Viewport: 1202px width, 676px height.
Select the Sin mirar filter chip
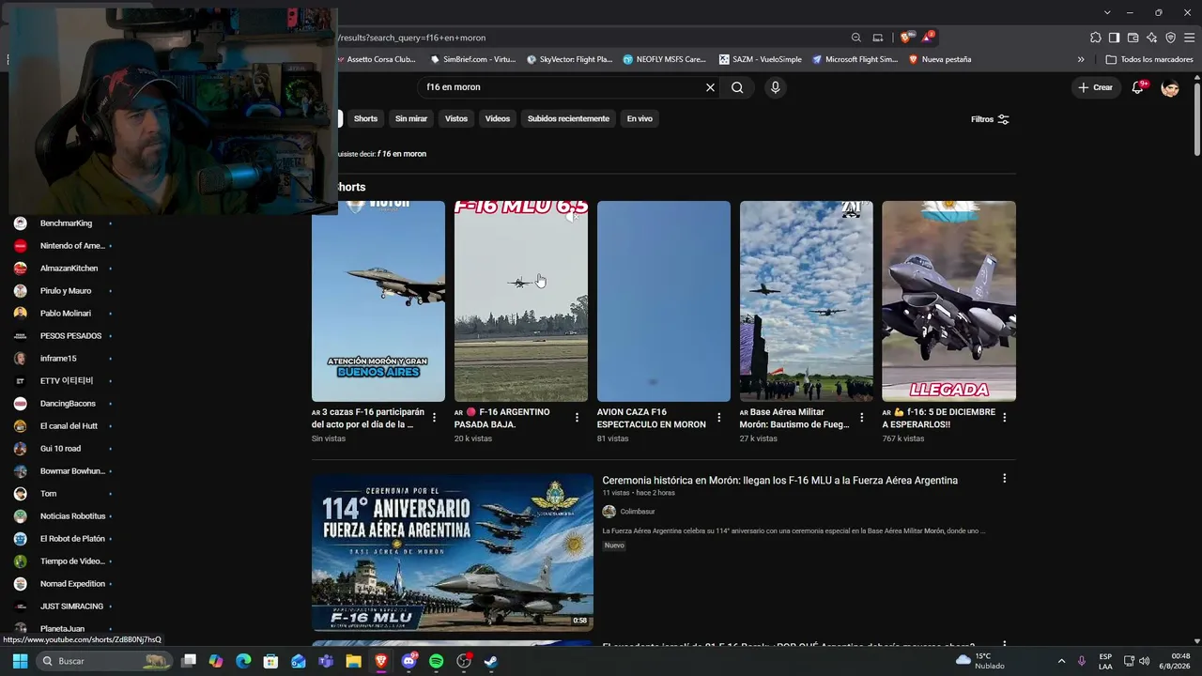click(x=411, y=118)
